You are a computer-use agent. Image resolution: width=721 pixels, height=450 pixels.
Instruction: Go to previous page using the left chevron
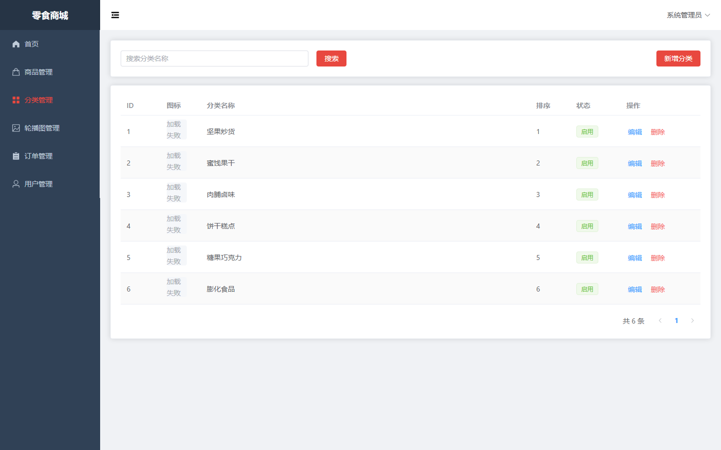click(x=660, y=320)
